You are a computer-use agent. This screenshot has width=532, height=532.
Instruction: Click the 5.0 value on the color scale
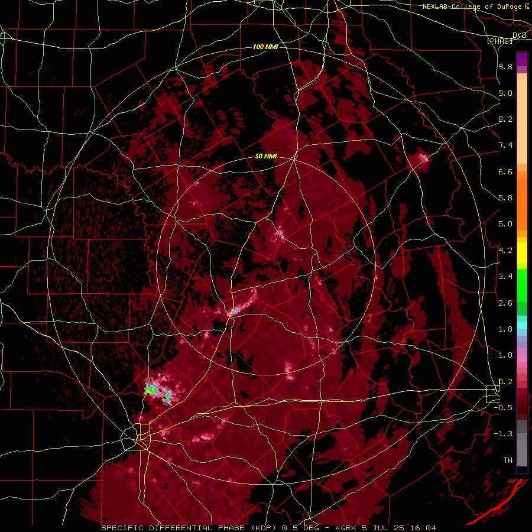(505, 224)
